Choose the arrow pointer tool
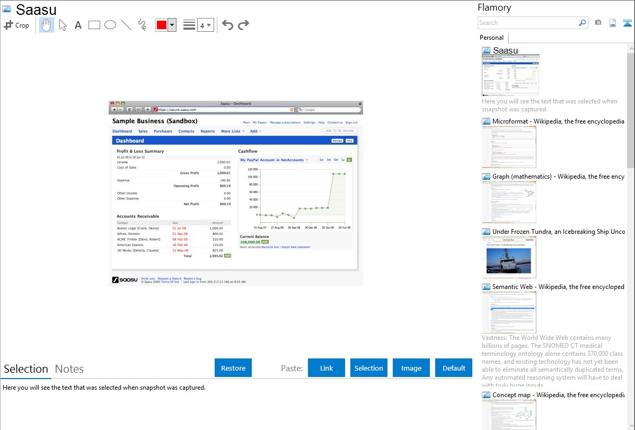 coord(63,25)
